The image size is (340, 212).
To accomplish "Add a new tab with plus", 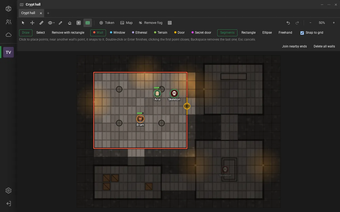I will 48,13.
